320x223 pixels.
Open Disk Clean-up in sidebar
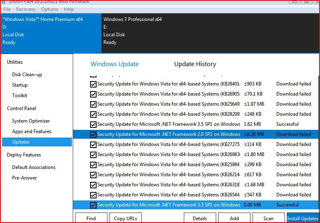click(27, 75)
